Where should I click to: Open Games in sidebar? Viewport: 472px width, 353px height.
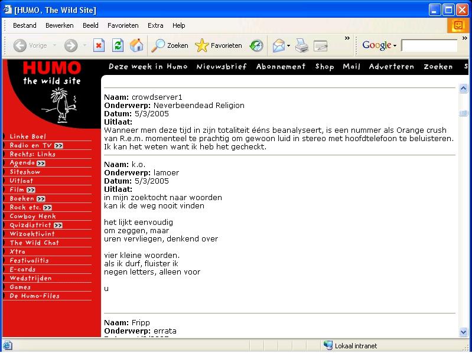tap(20, 287)
